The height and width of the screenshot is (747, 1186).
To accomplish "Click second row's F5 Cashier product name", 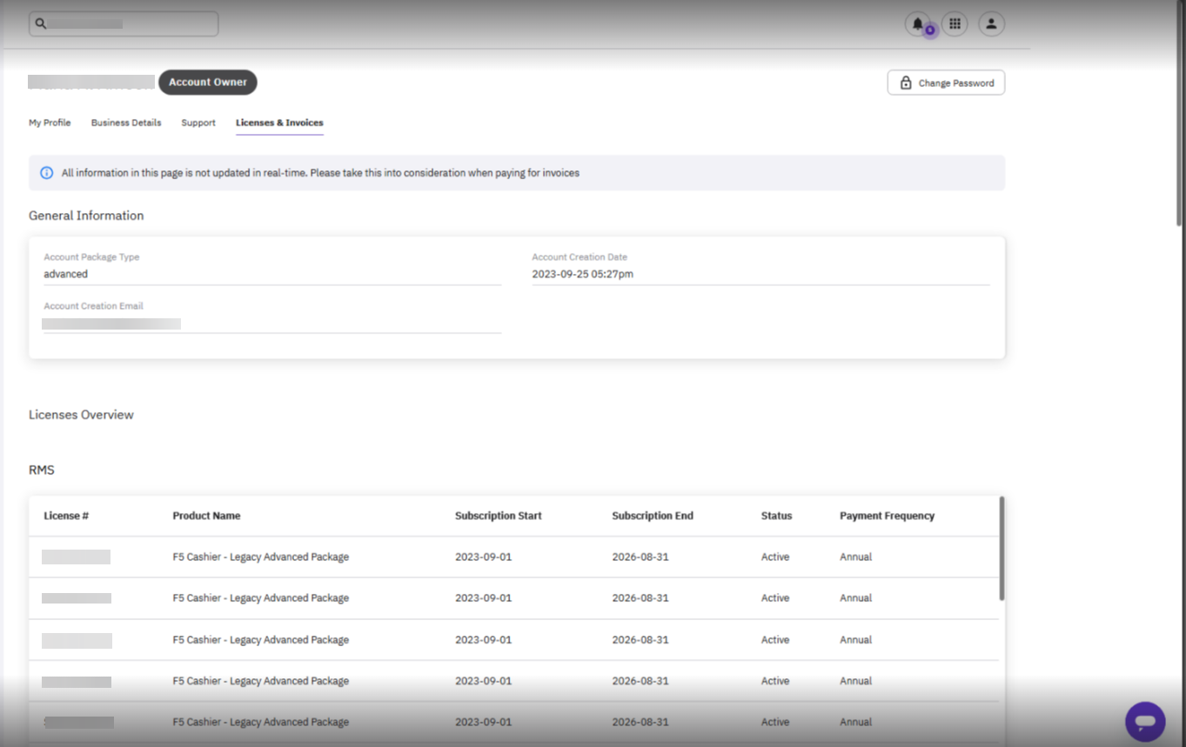I will [x=261, y=598].
